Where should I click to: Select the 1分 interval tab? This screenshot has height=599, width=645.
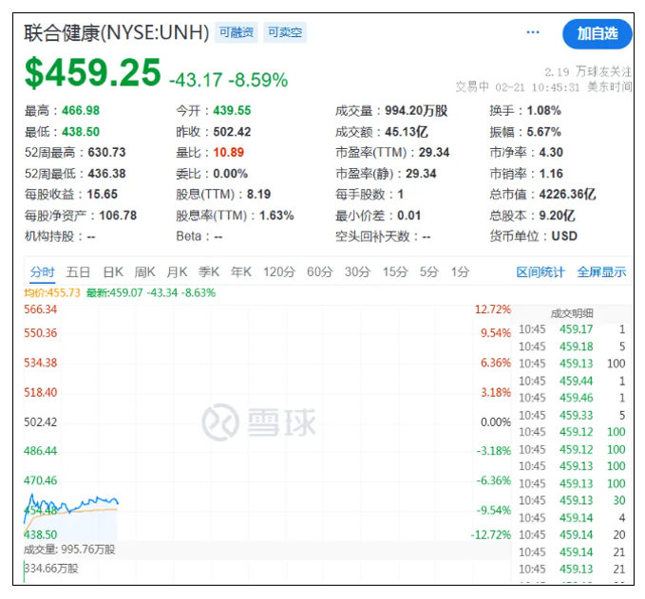tap(461, 272)
